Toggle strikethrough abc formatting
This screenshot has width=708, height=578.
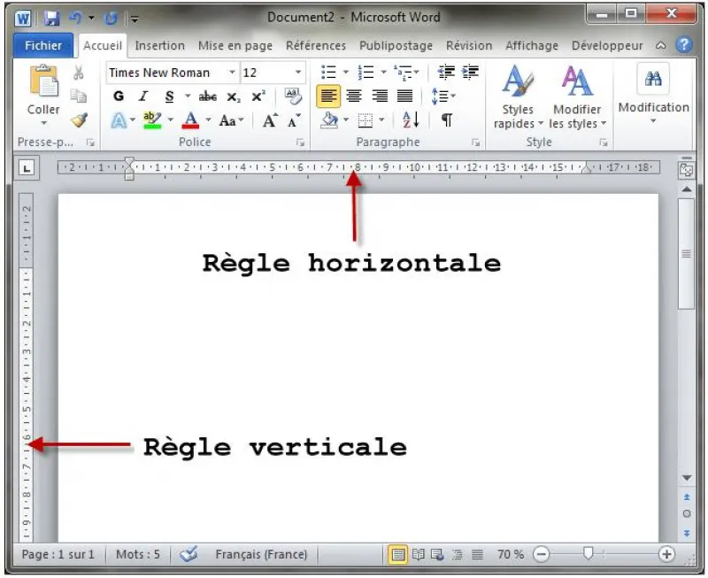[208, 96]
